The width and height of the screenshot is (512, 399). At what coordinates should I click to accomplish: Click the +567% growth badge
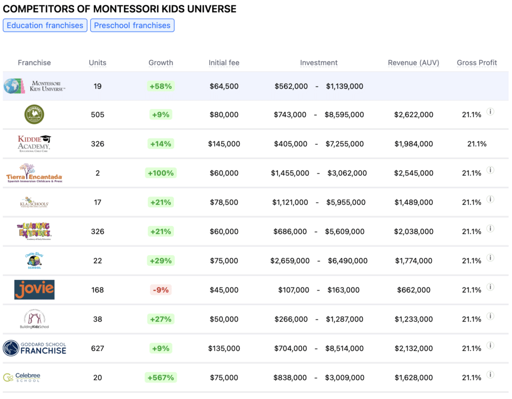tap(160, 377)
